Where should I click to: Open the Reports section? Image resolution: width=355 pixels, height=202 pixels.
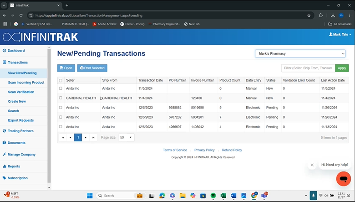[x=14, y=166]
